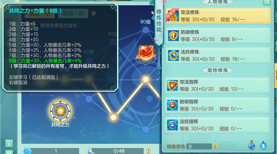Click the info icon beside 储备修炼
This screenshot has width=277, height=154.
tap(215, 146)
